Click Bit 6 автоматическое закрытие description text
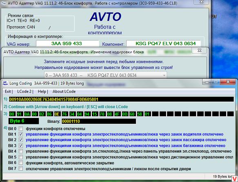Screen dimensions: 238x182 coord(70,163)
